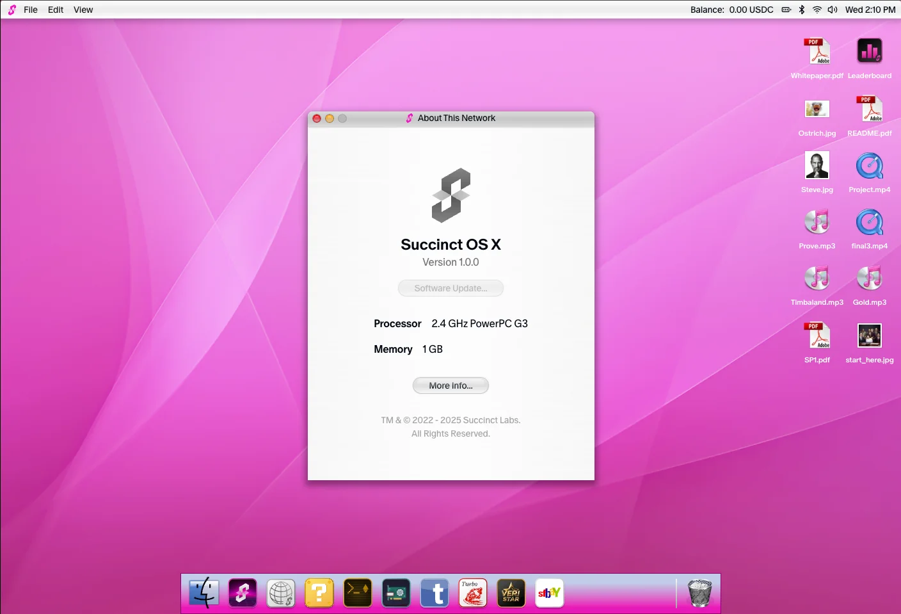The image size is (901, 614).
Task: Launch the Terminal icon in the dock
Action: 358,593
